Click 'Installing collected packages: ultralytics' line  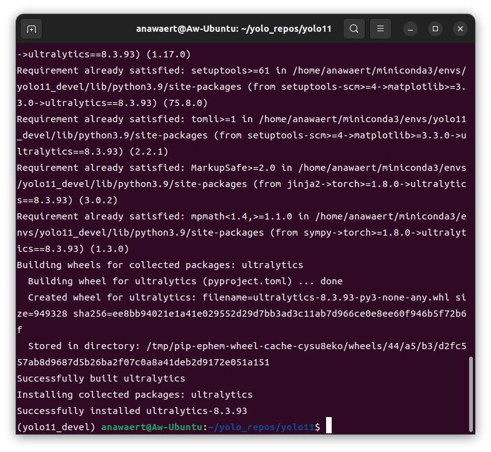(x=134, y=395)
